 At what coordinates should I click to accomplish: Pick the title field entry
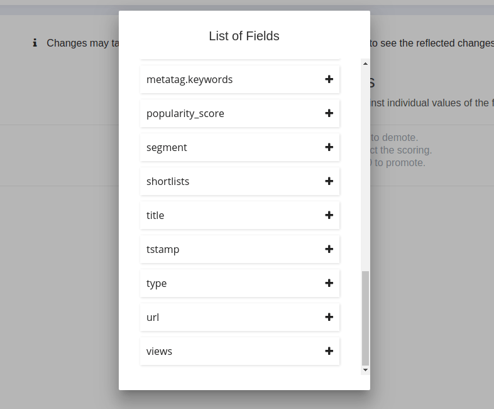pyautogui.click(x=155, y=216)
